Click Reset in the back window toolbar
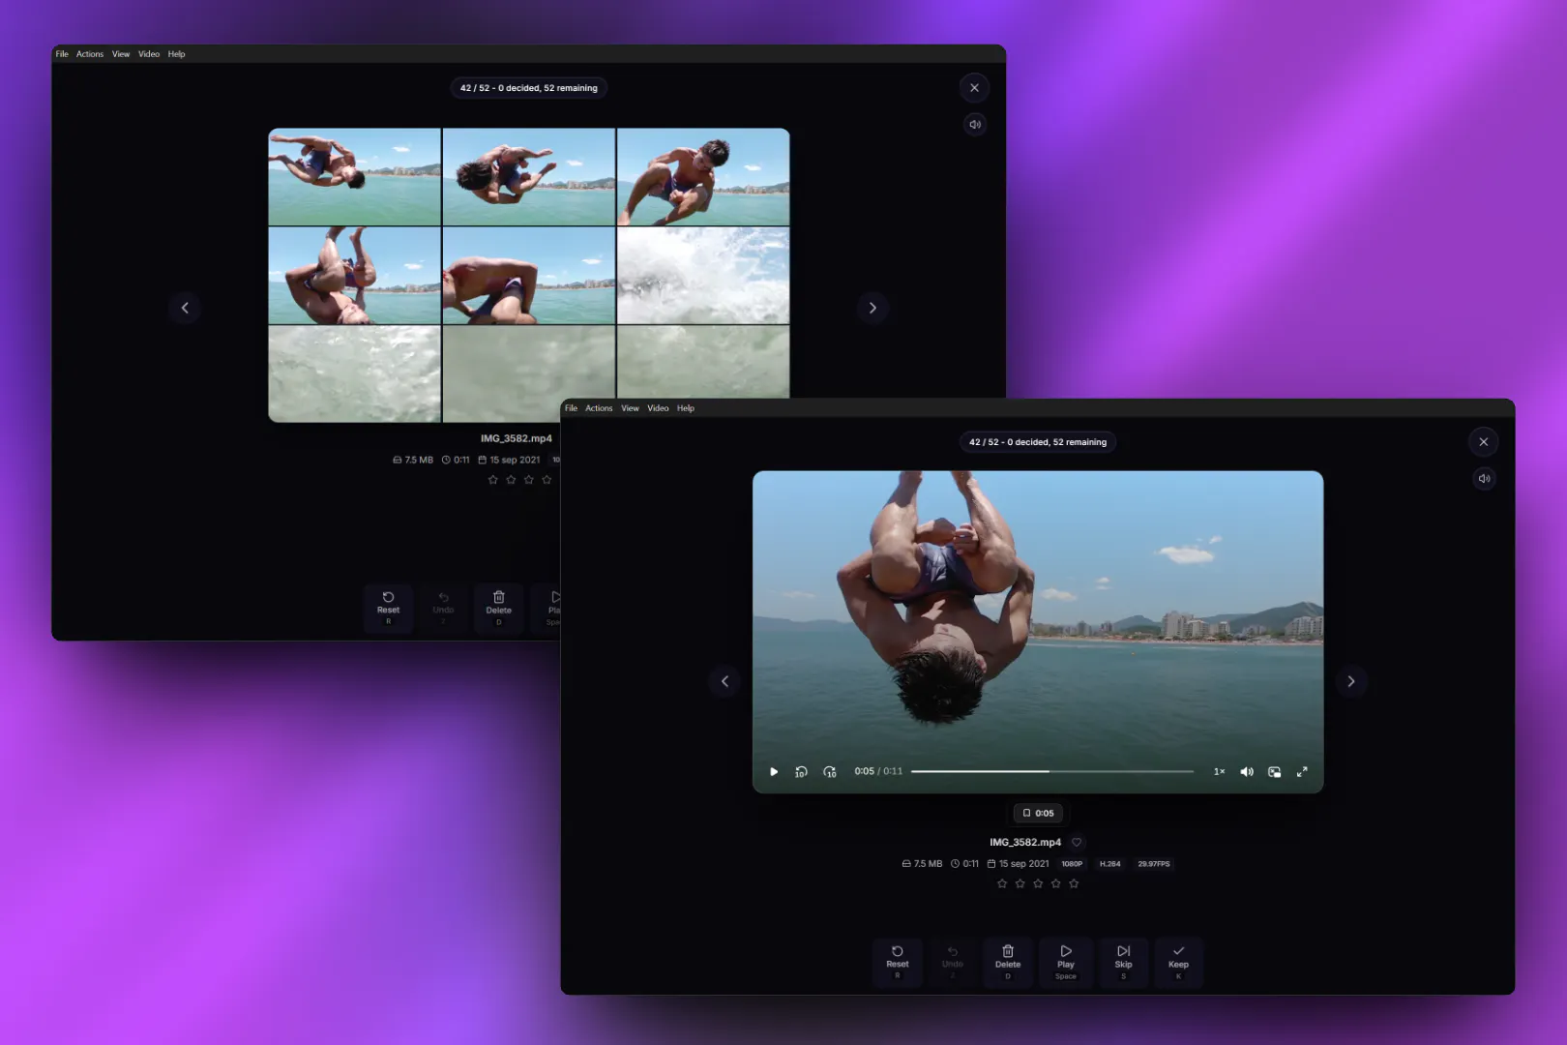 coord(388,608)
